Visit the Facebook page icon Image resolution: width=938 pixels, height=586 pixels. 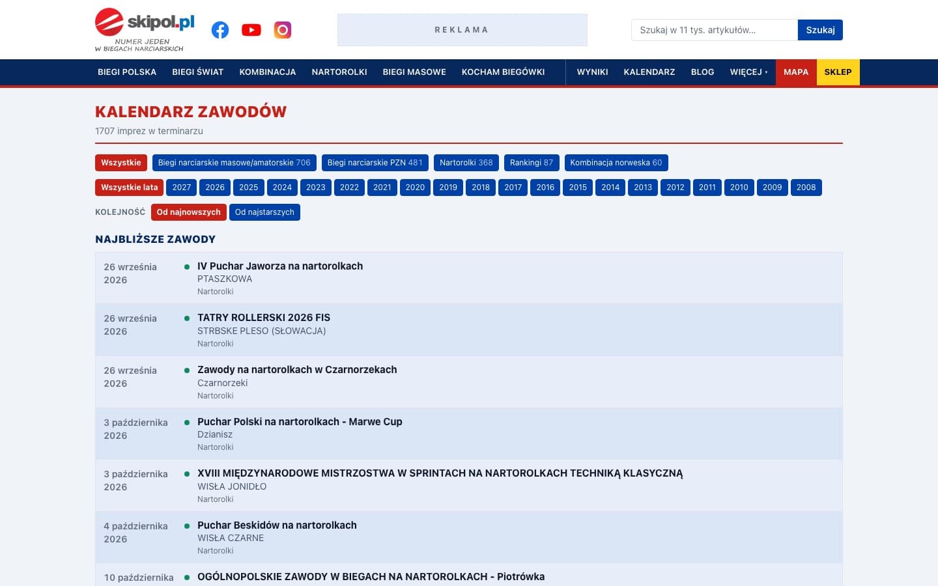[220, 30]
